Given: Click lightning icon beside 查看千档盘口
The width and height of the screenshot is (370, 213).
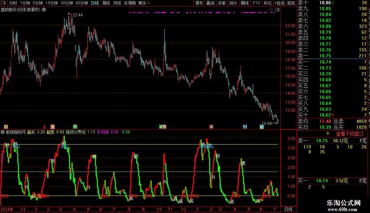Looking at the screenshot, I should point(328,134).
